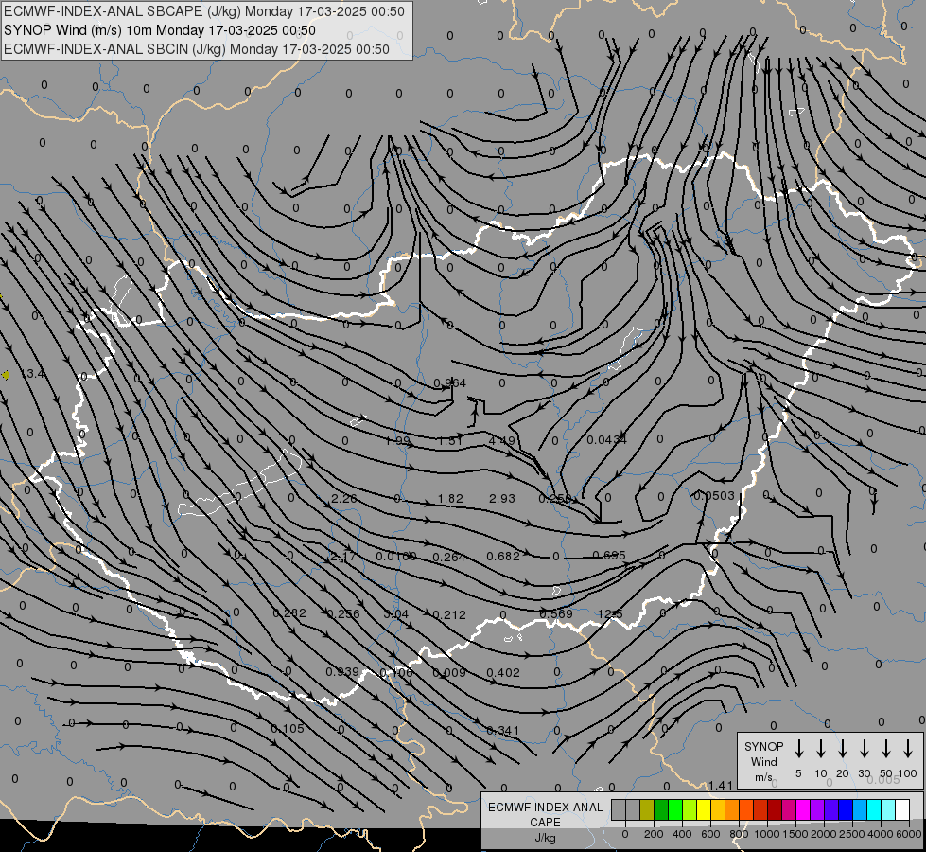This screenshot has height=852, width=926.
Task: Click the map value 2.93
Action: 502,499
